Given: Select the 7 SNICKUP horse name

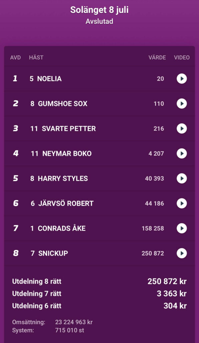Looking at the screenshot, I should [49, 253].
